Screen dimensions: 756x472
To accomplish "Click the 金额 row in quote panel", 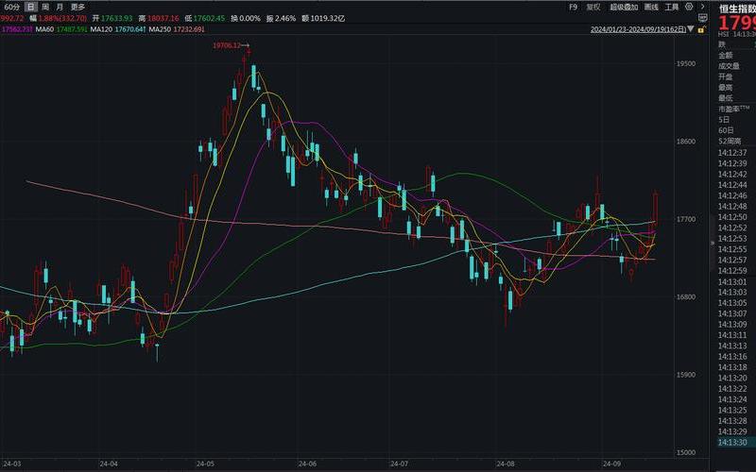I will coord(725,56).
